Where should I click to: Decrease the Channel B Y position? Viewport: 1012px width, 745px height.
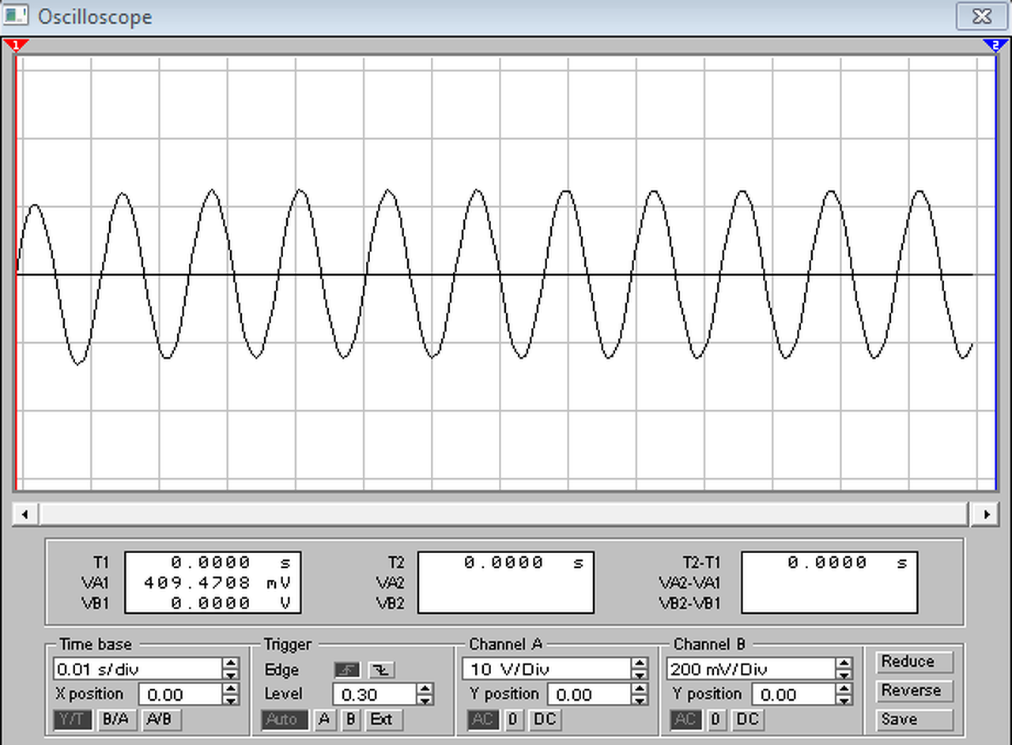(x=845, y=700)
